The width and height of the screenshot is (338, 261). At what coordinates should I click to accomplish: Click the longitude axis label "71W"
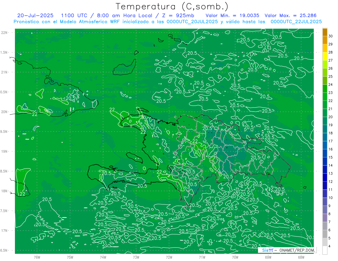[202, 257]
